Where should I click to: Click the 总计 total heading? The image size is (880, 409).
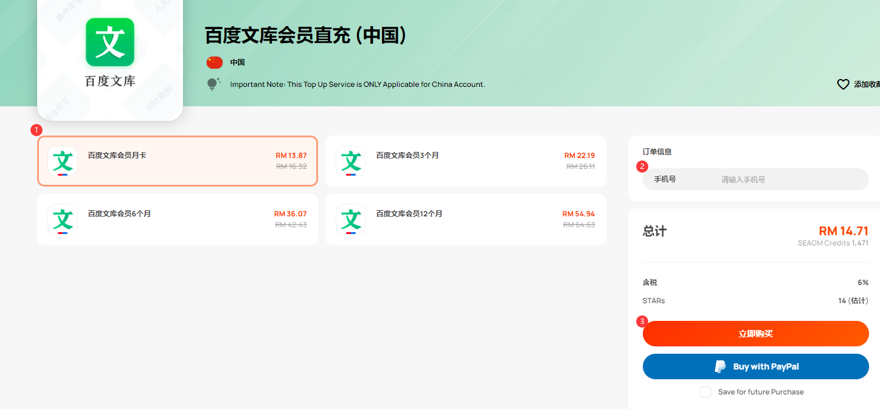coord(655,232)
